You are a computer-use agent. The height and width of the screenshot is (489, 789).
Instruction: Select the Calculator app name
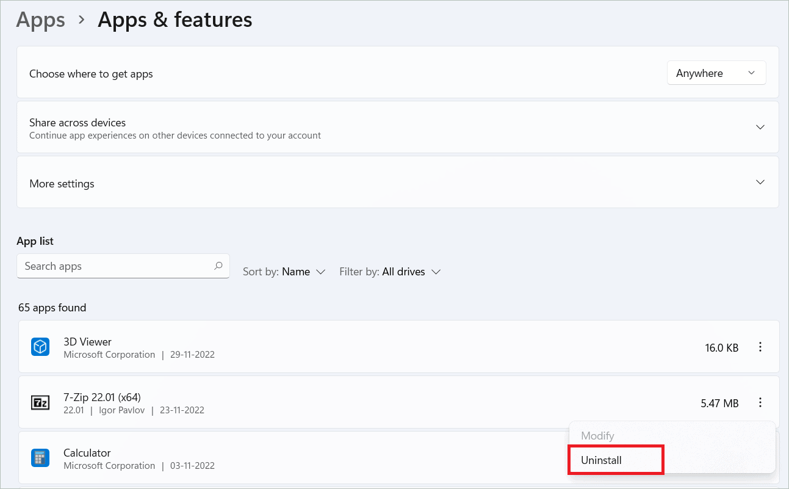[87, 453]
